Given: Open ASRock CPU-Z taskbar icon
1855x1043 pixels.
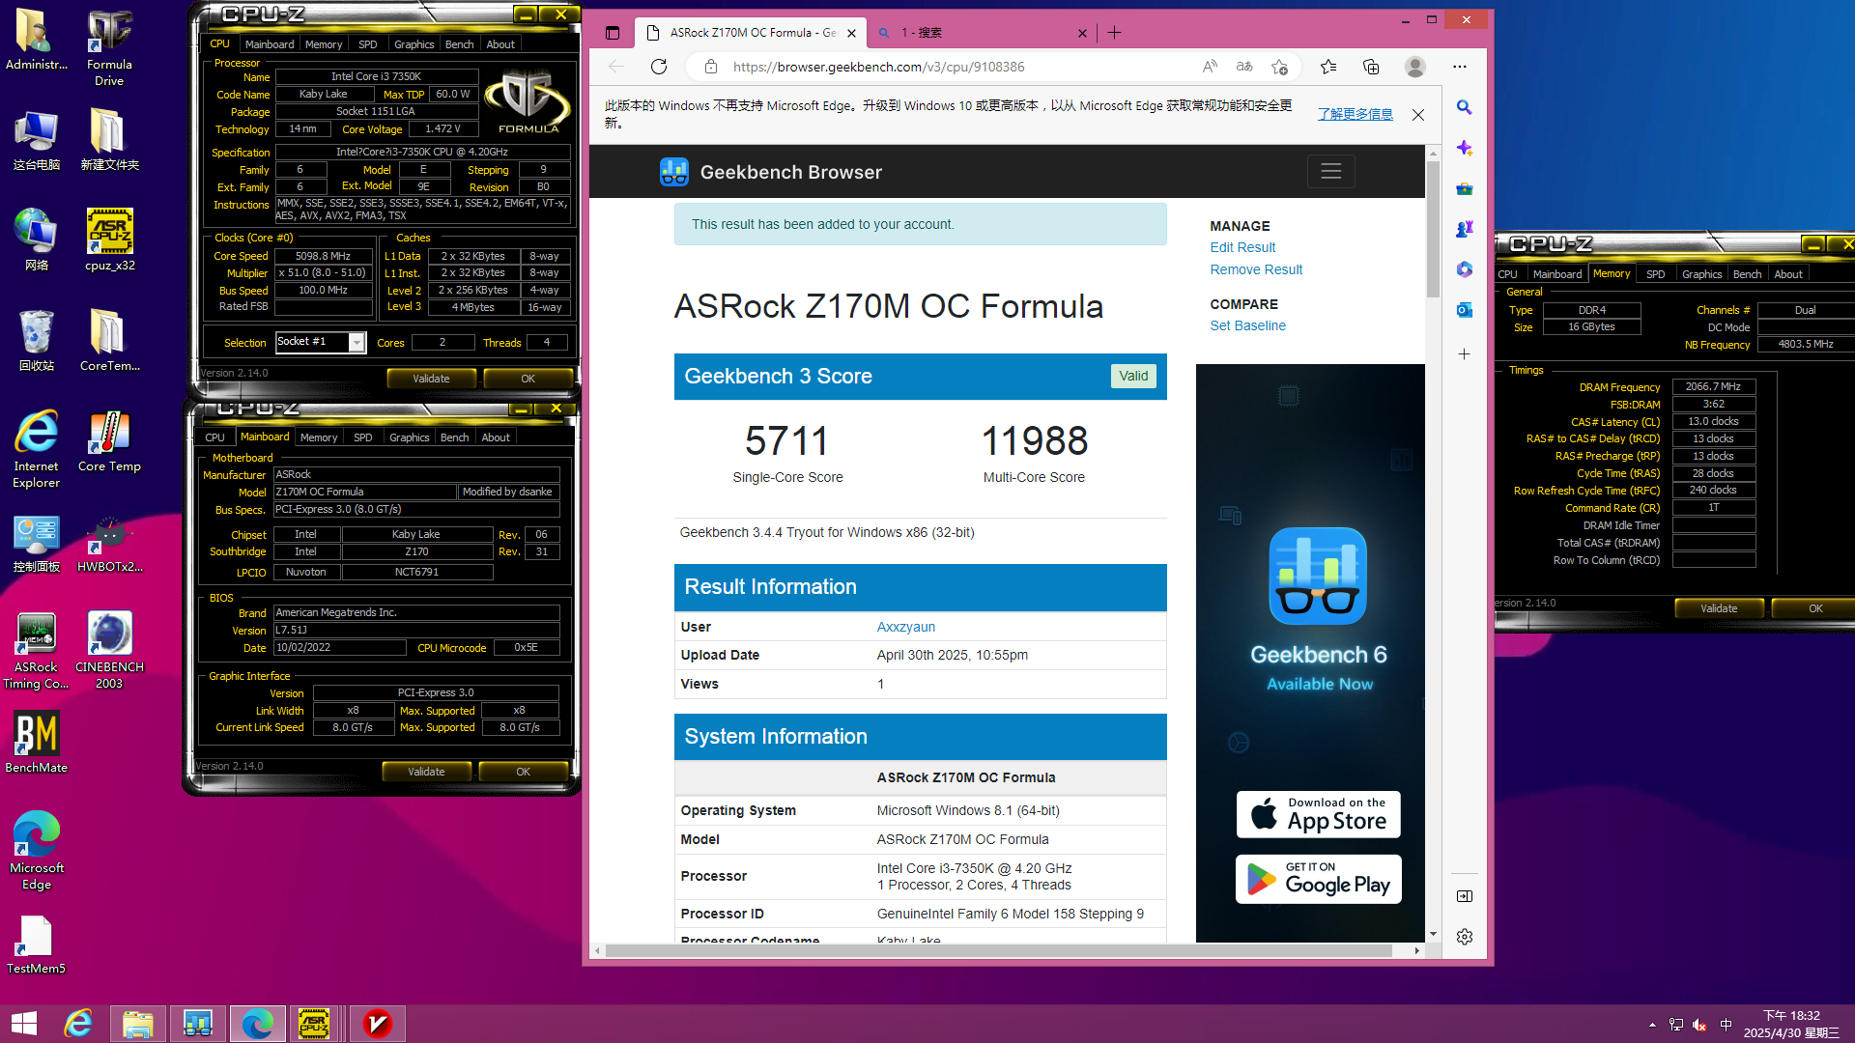Looking at the screenshot, I should [x=314, y=1024].
